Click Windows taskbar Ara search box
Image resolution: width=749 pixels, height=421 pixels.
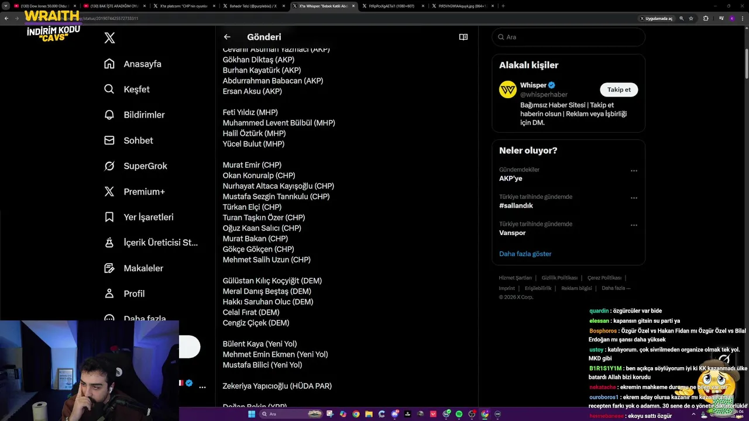291,414
